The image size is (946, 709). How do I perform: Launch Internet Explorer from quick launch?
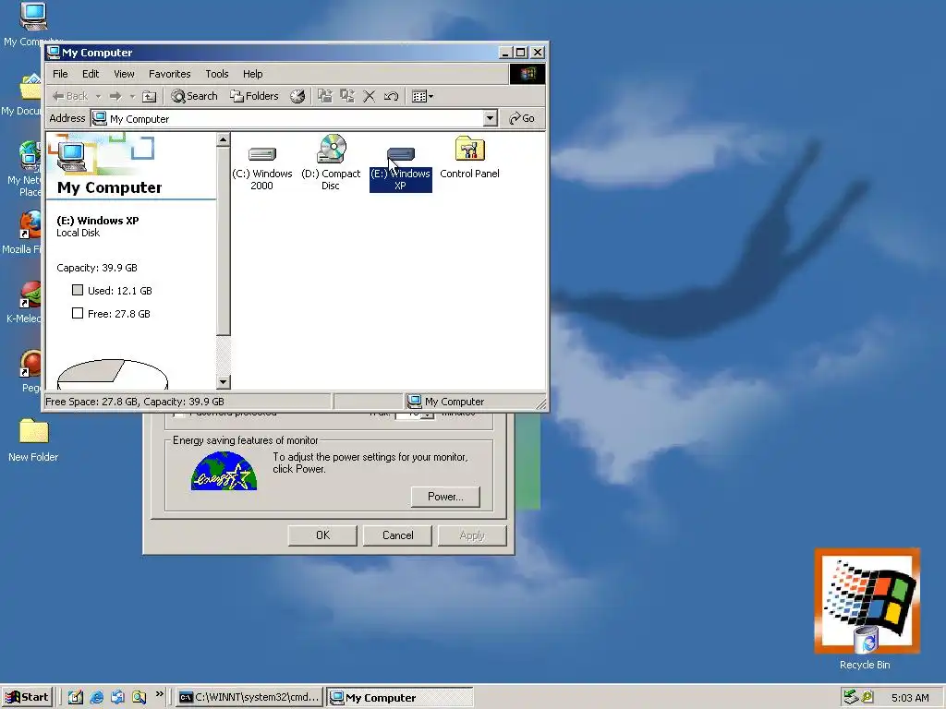[x=96, y=698]
